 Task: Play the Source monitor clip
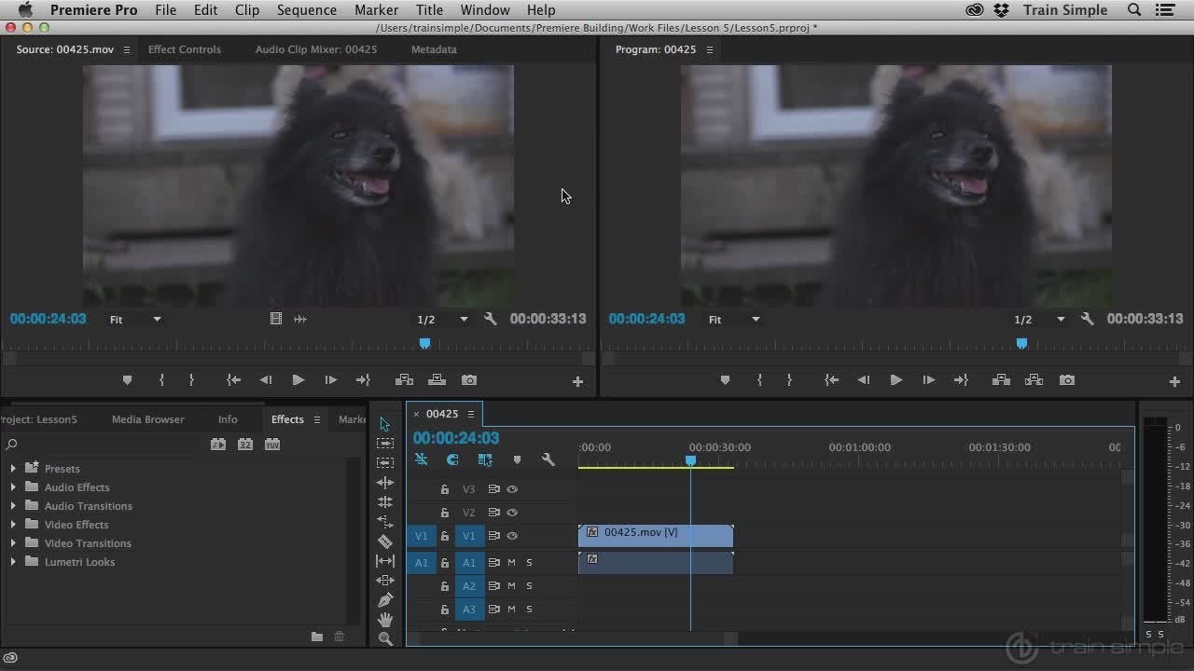pyautogui.click(x=298, y=380)
